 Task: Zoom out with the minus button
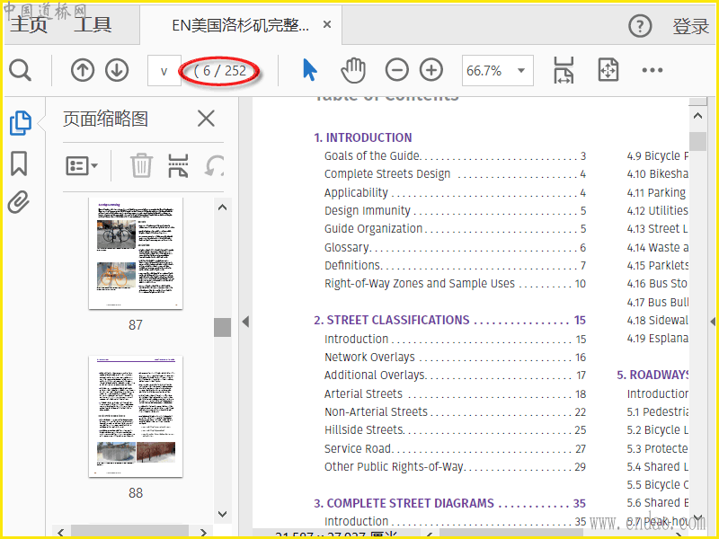(396, 71)
